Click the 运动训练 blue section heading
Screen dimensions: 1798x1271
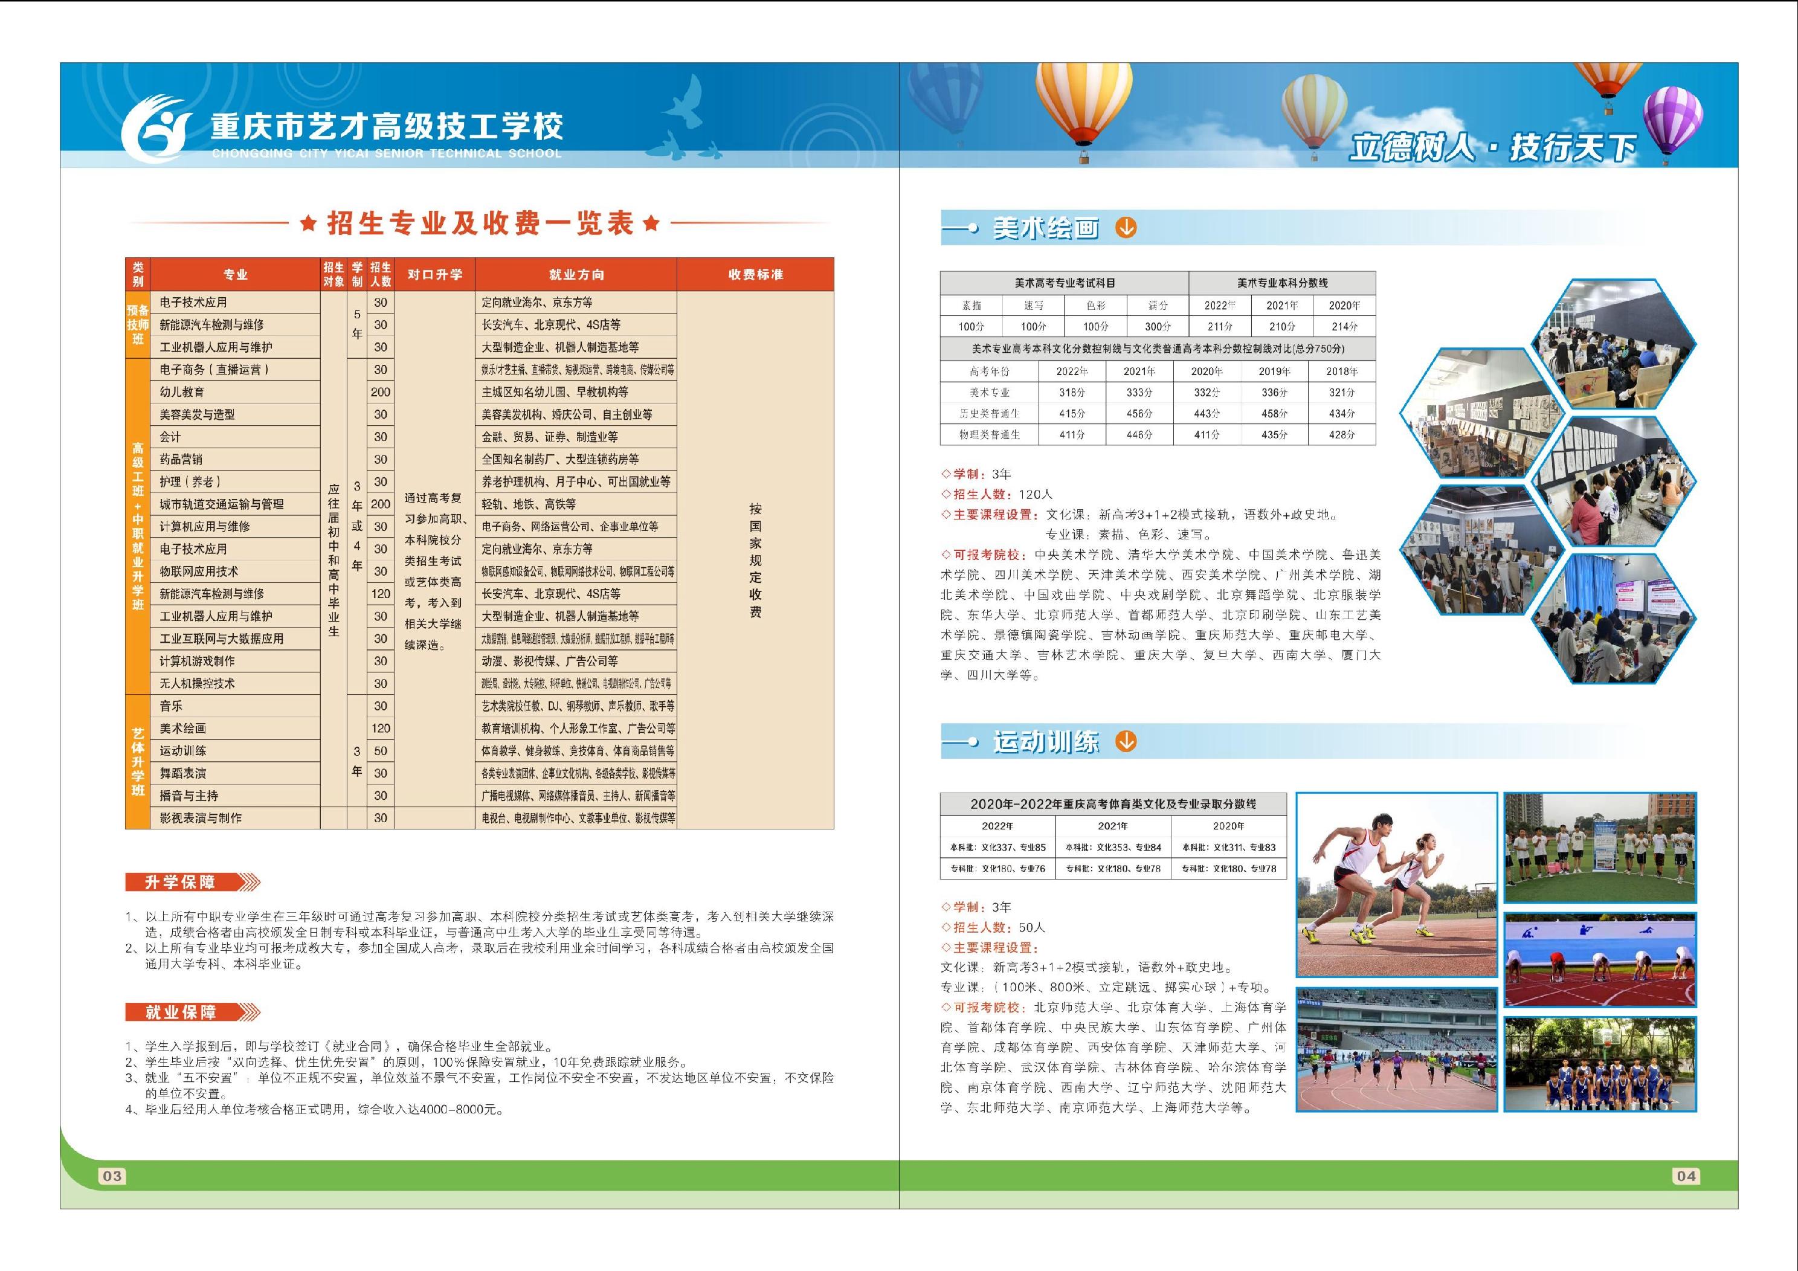pos(1046,742)
